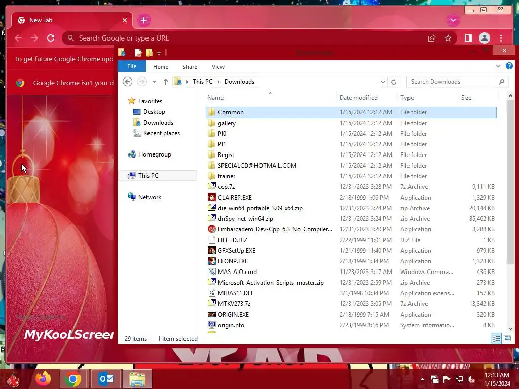This screenshot has width=519, height=389.
Task: Switch to Details view layout button
Action: pos(496,338)
